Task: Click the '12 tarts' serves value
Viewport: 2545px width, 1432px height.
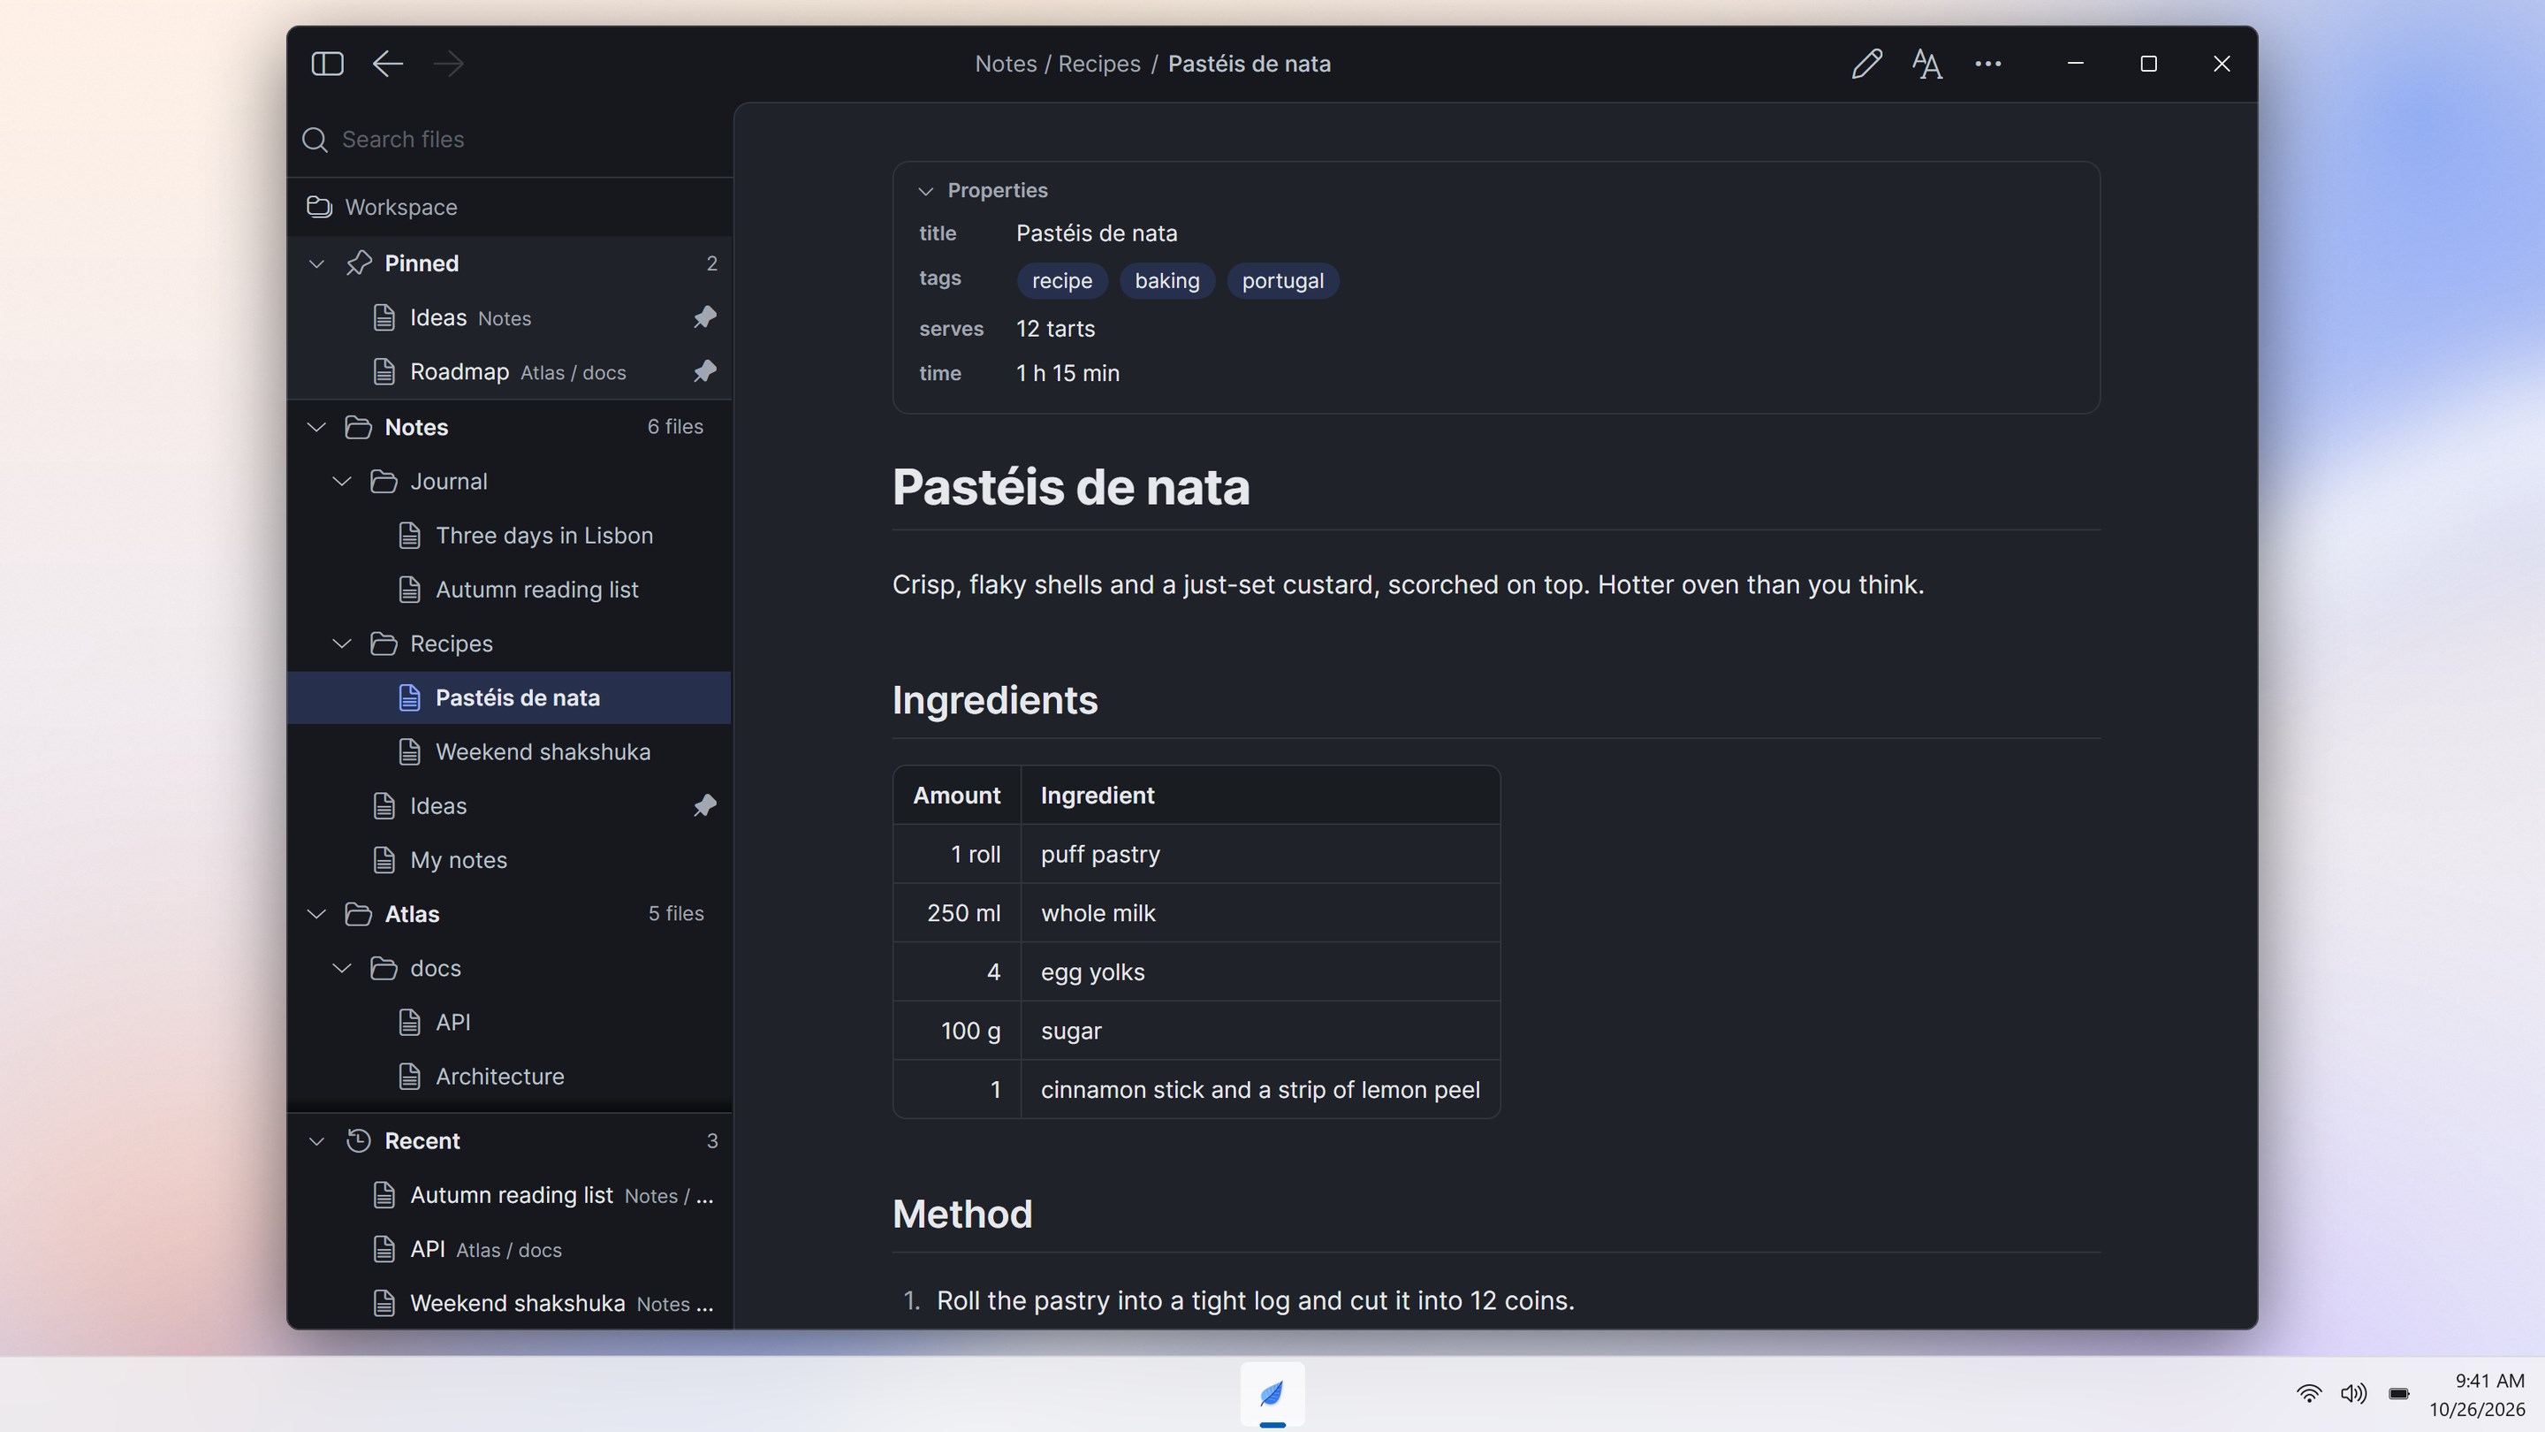Action: [1055, 328]
